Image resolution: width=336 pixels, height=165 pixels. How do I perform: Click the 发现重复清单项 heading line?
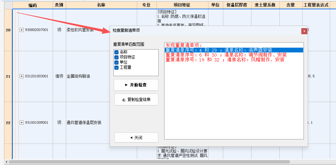point(184,45)
